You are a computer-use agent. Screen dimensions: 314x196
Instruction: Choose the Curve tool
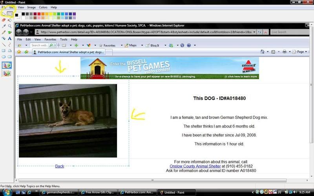pos(10,45)
